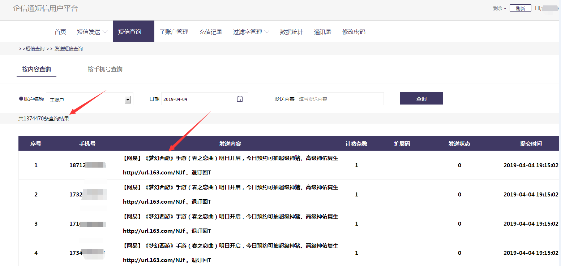The height and width of the screenshot is (266, 561).
Task: Go to 首页 in navigation
Action: click(60, 32)
